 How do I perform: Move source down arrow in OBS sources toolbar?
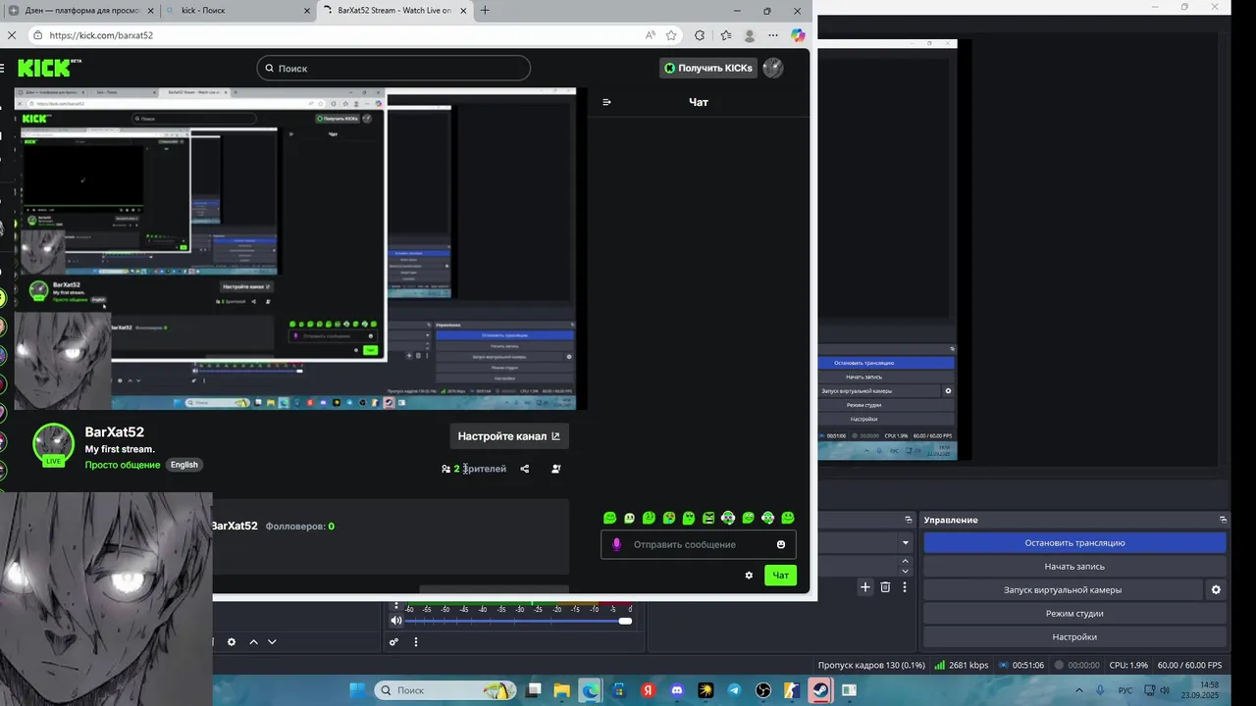tap(272, 642)
